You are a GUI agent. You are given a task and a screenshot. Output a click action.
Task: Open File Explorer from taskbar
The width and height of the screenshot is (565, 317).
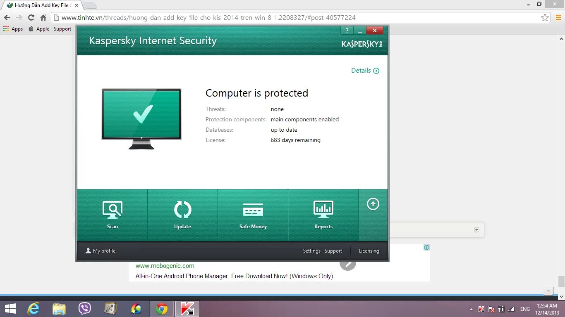click(x=59, y=309)
